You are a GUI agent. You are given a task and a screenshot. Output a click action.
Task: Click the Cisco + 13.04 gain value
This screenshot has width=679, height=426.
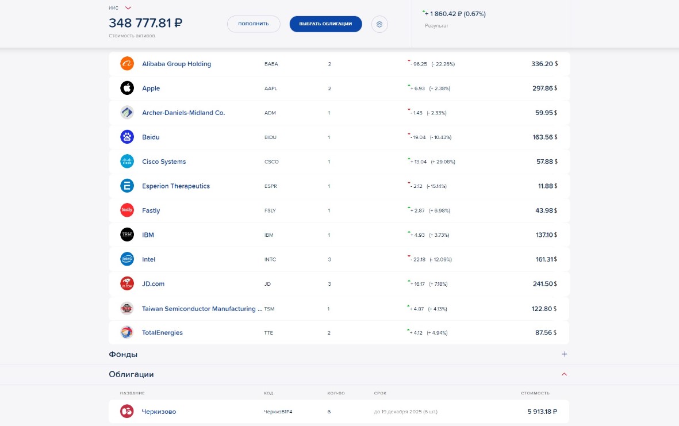coord(419,162)
